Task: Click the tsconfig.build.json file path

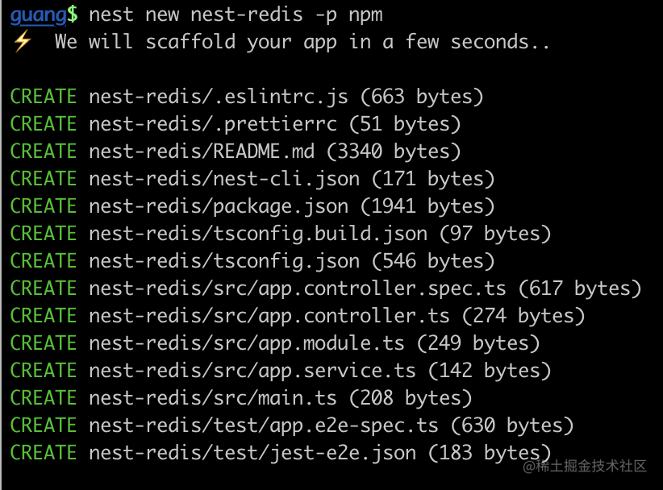Action: 258,234
